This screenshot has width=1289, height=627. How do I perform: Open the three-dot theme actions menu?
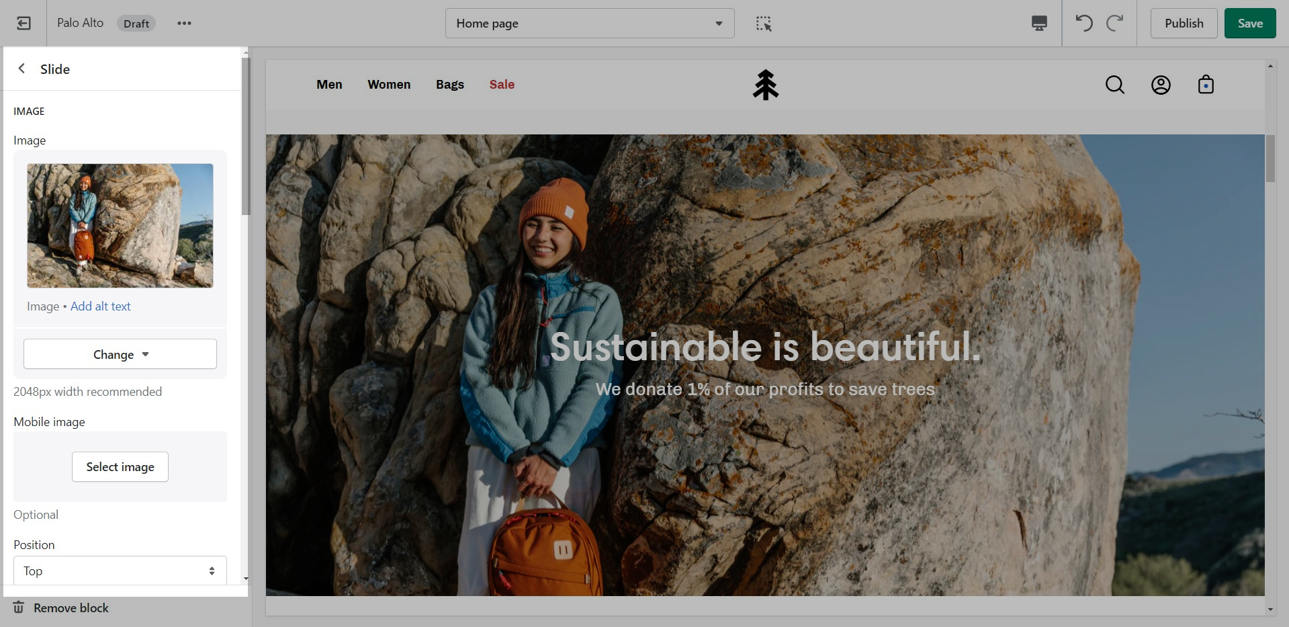[184, 24]
